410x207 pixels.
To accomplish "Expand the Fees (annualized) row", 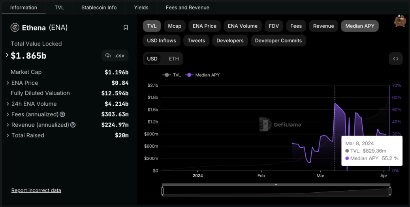I will pos(8,114).
